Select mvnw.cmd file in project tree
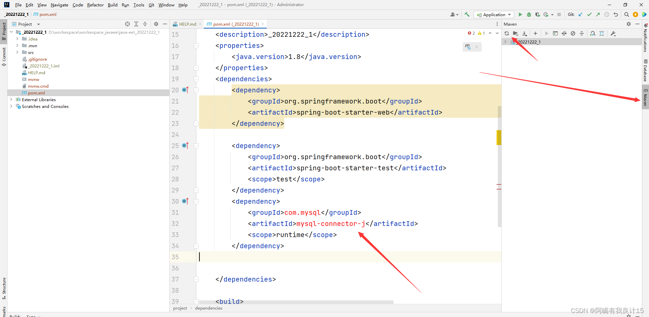 [x=38, y=86]
